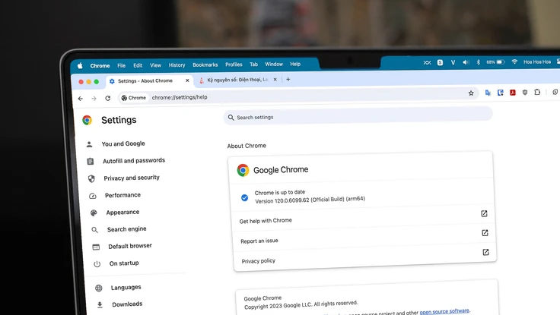Image resolution: width=560 pixels, height=315 pixels.
Task: Click the Wi-Fi icon in menu bar
Action: [514, 61]
